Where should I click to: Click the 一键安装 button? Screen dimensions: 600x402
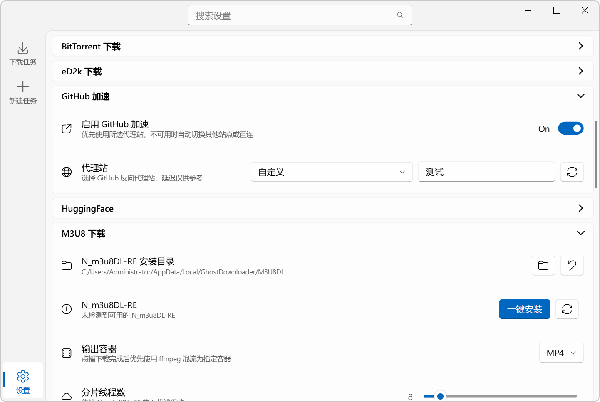pos(524,309)
